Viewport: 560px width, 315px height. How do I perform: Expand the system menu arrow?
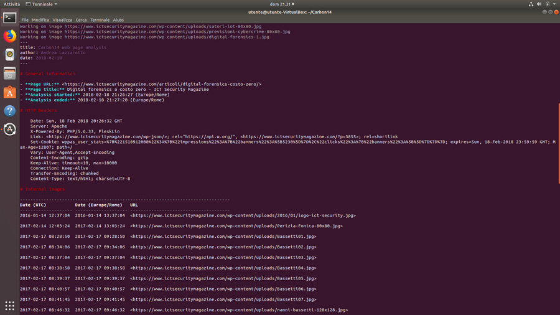[x=554, y=4]
